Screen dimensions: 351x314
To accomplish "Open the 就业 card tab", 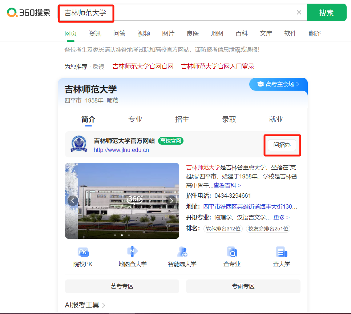I will 276,119.
